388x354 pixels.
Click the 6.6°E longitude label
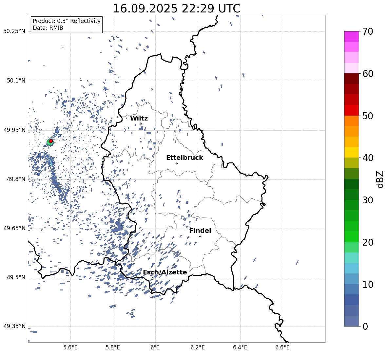[x=282, y=347]
